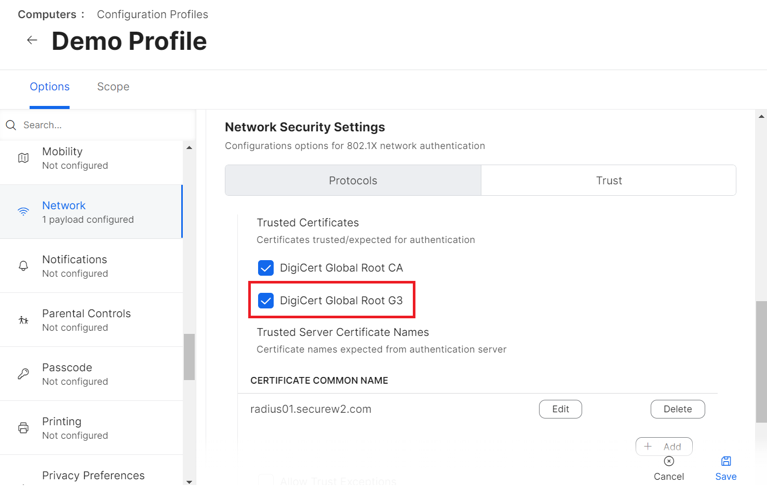Click the plus icon on Add button
The width and height of the screenshot is (767, 486).
click(x=648, y=447)
